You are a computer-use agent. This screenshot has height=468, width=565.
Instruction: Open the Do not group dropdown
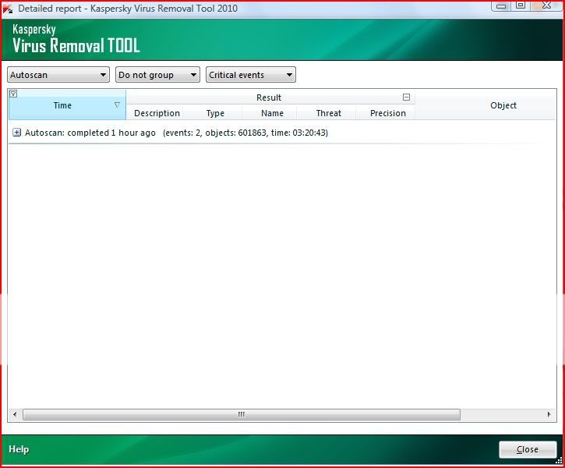coord(157,75)
